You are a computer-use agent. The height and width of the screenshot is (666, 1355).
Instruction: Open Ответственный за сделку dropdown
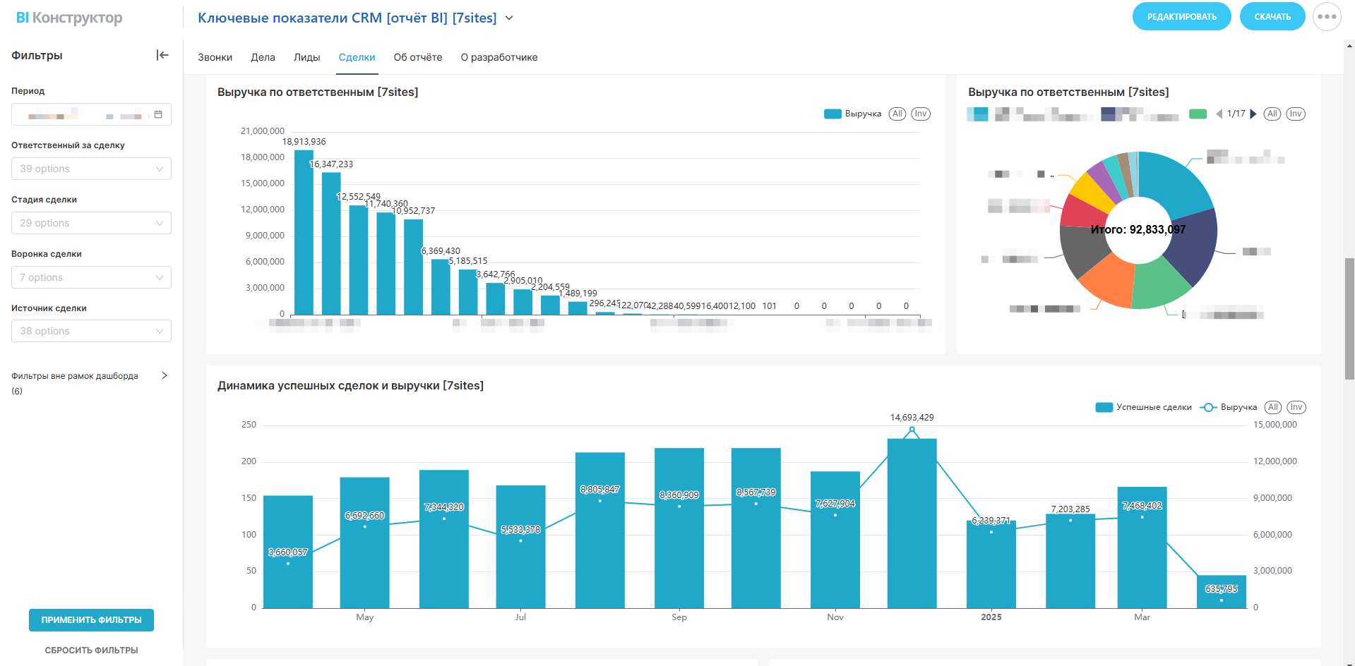click(x=91, y=169)
